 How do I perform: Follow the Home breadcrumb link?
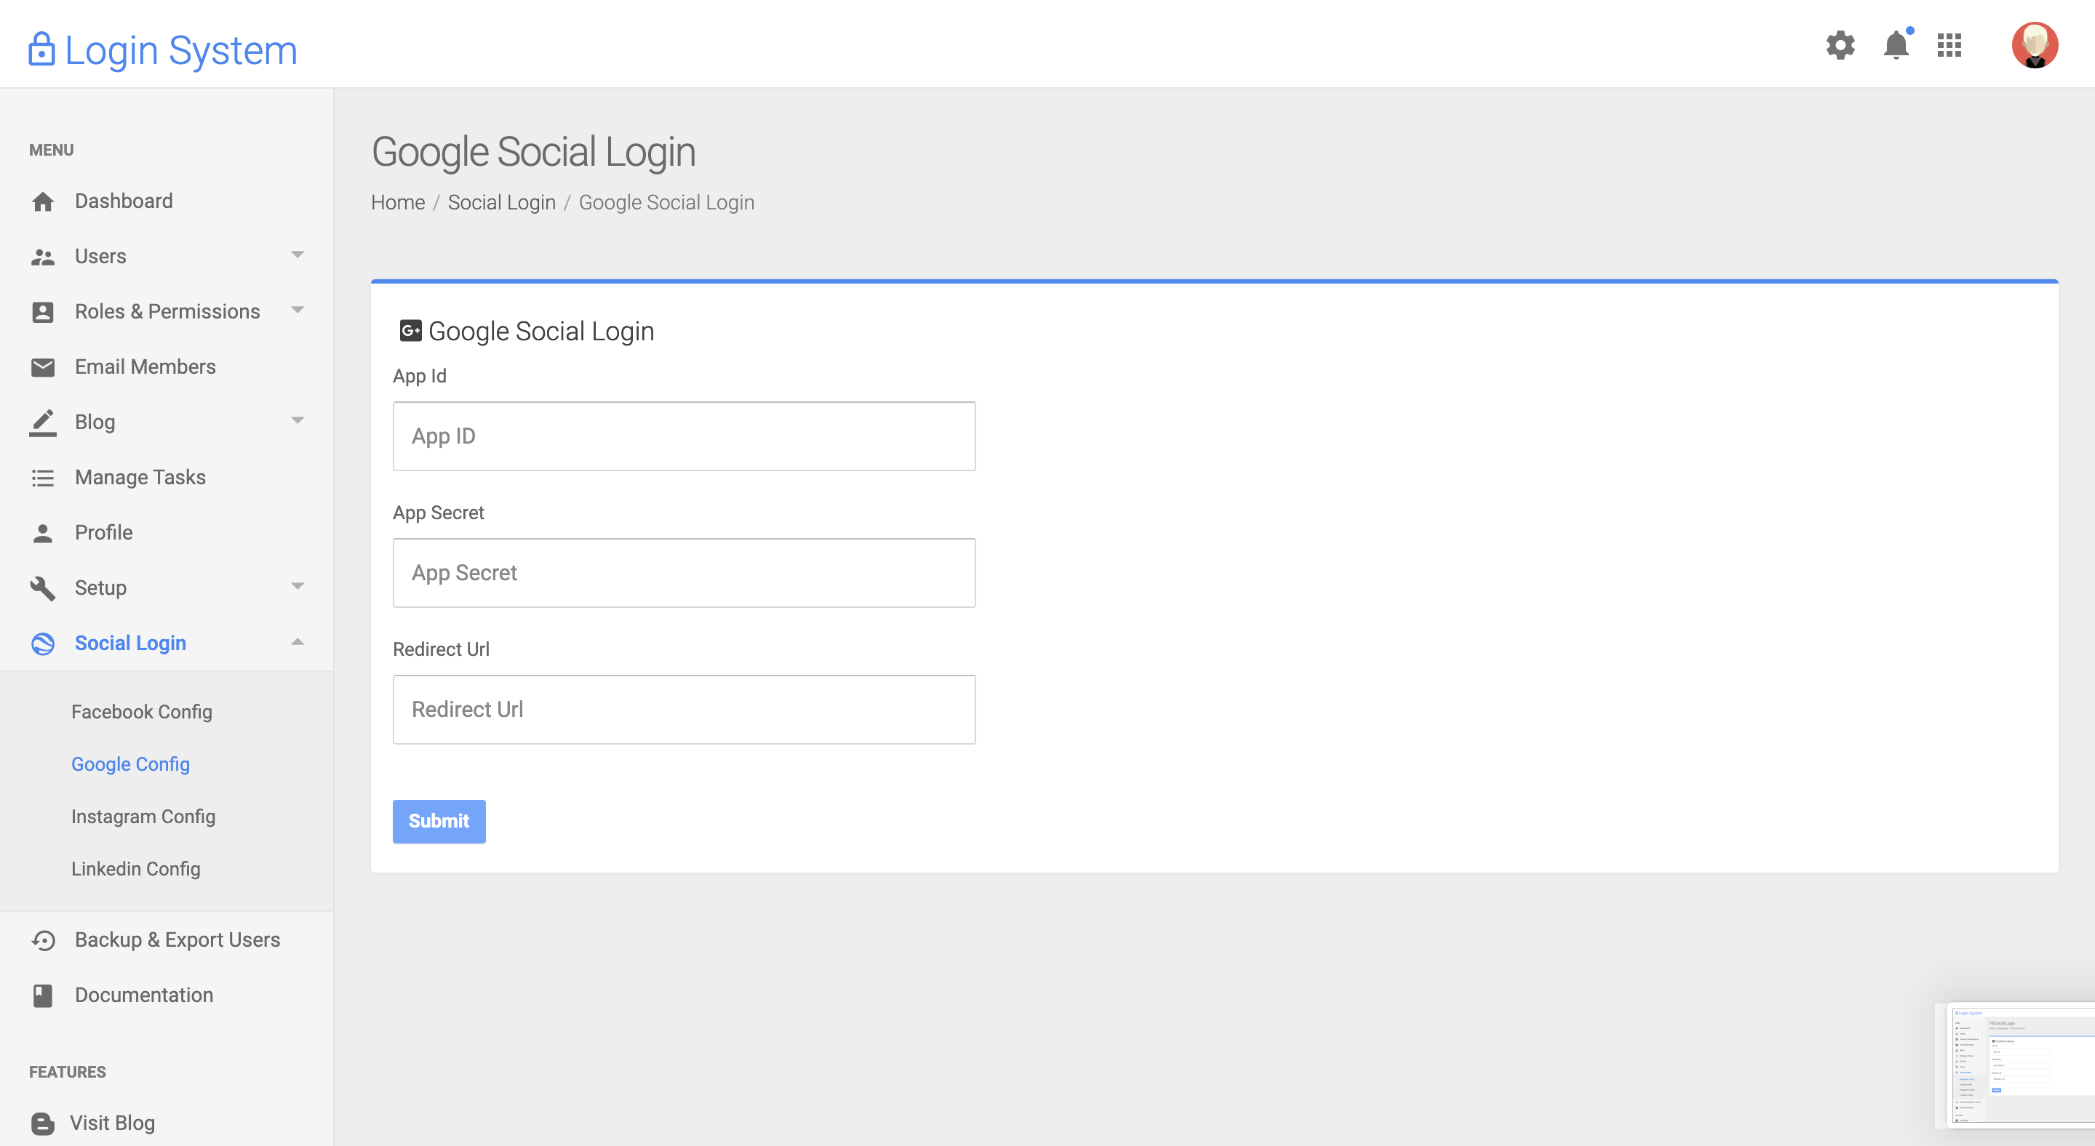tap(398, 202)
